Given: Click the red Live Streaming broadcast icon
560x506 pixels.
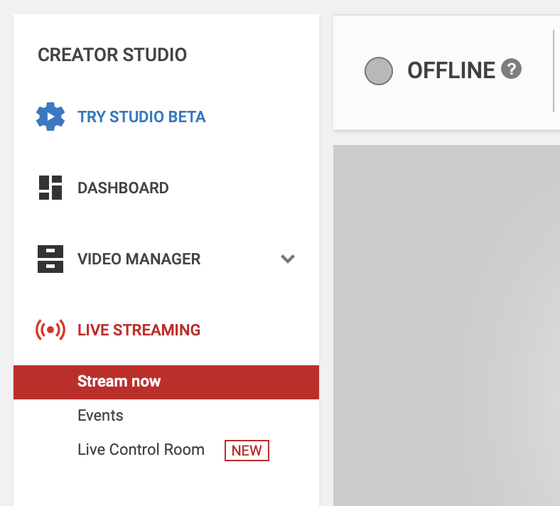Looking at the screenshot, I should (50, 330).
